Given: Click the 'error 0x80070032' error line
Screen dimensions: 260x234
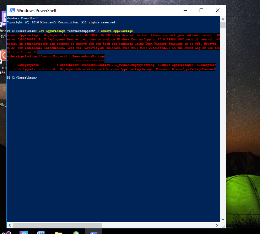Looking at the screenshot, I should point(113,40).
